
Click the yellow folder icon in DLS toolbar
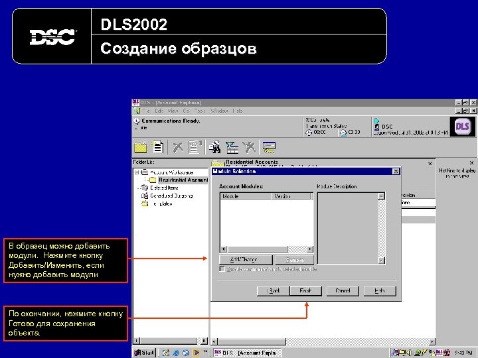click(141, 148)
